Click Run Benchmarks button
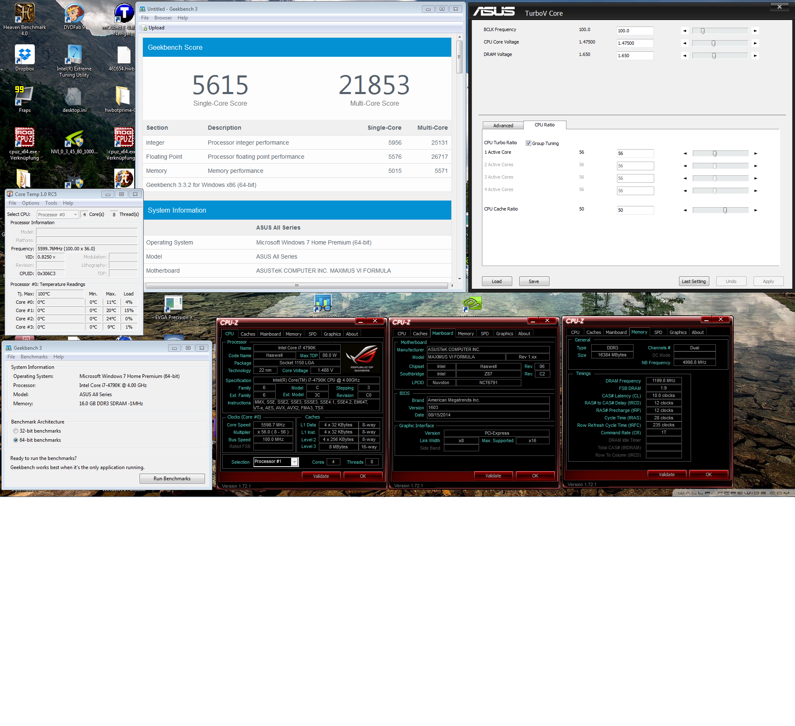 (x=172, y=479)
